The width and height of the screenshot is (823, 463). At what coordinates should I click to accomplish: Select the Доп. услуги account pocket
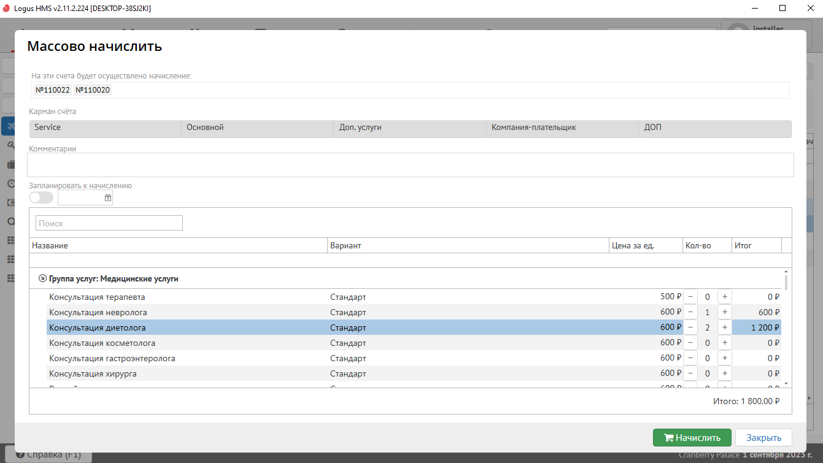pos(411,128)
